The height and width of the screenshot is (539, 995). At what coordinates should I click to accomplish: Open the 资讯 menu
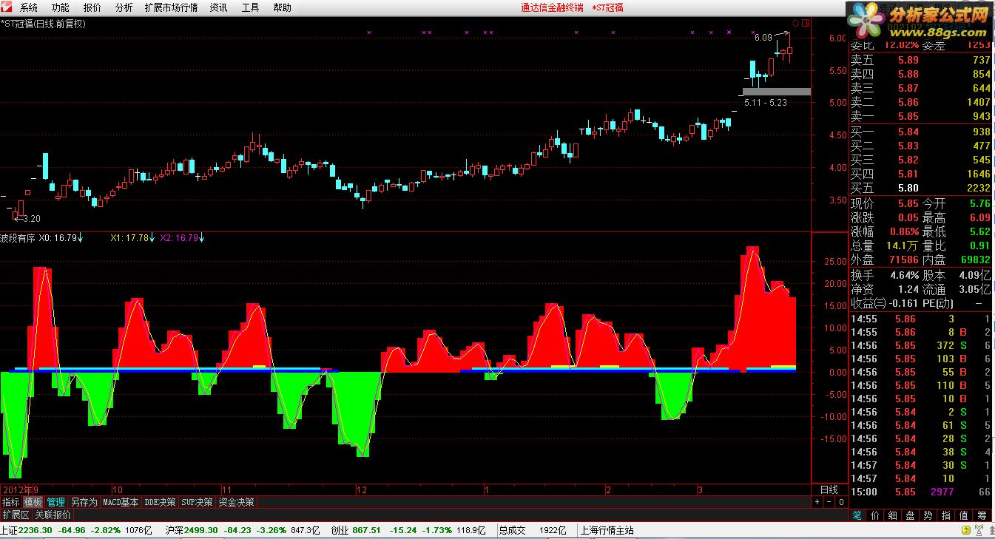coord(218,7)
